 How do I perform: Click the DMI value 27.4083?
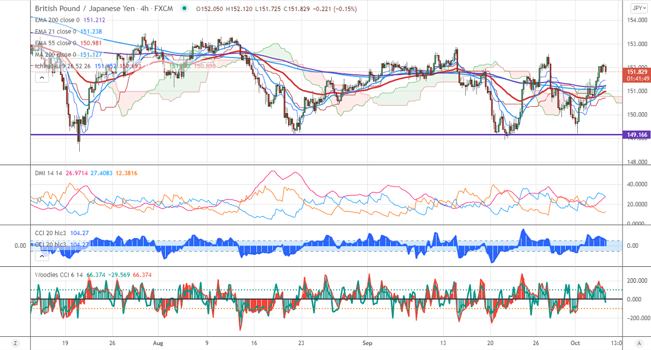coord(102,173)
